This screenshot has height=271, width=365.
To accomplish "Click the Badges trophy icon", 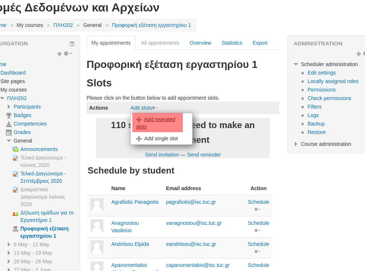I will 9,116.
